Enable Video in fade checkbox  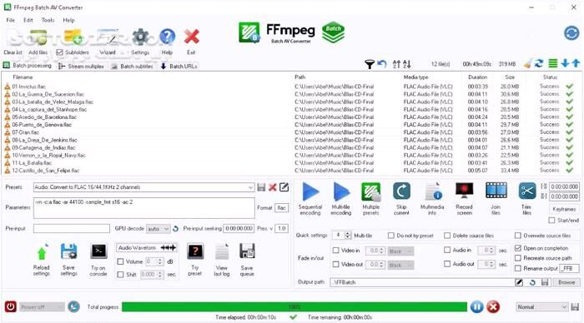(x=335, y=251)
